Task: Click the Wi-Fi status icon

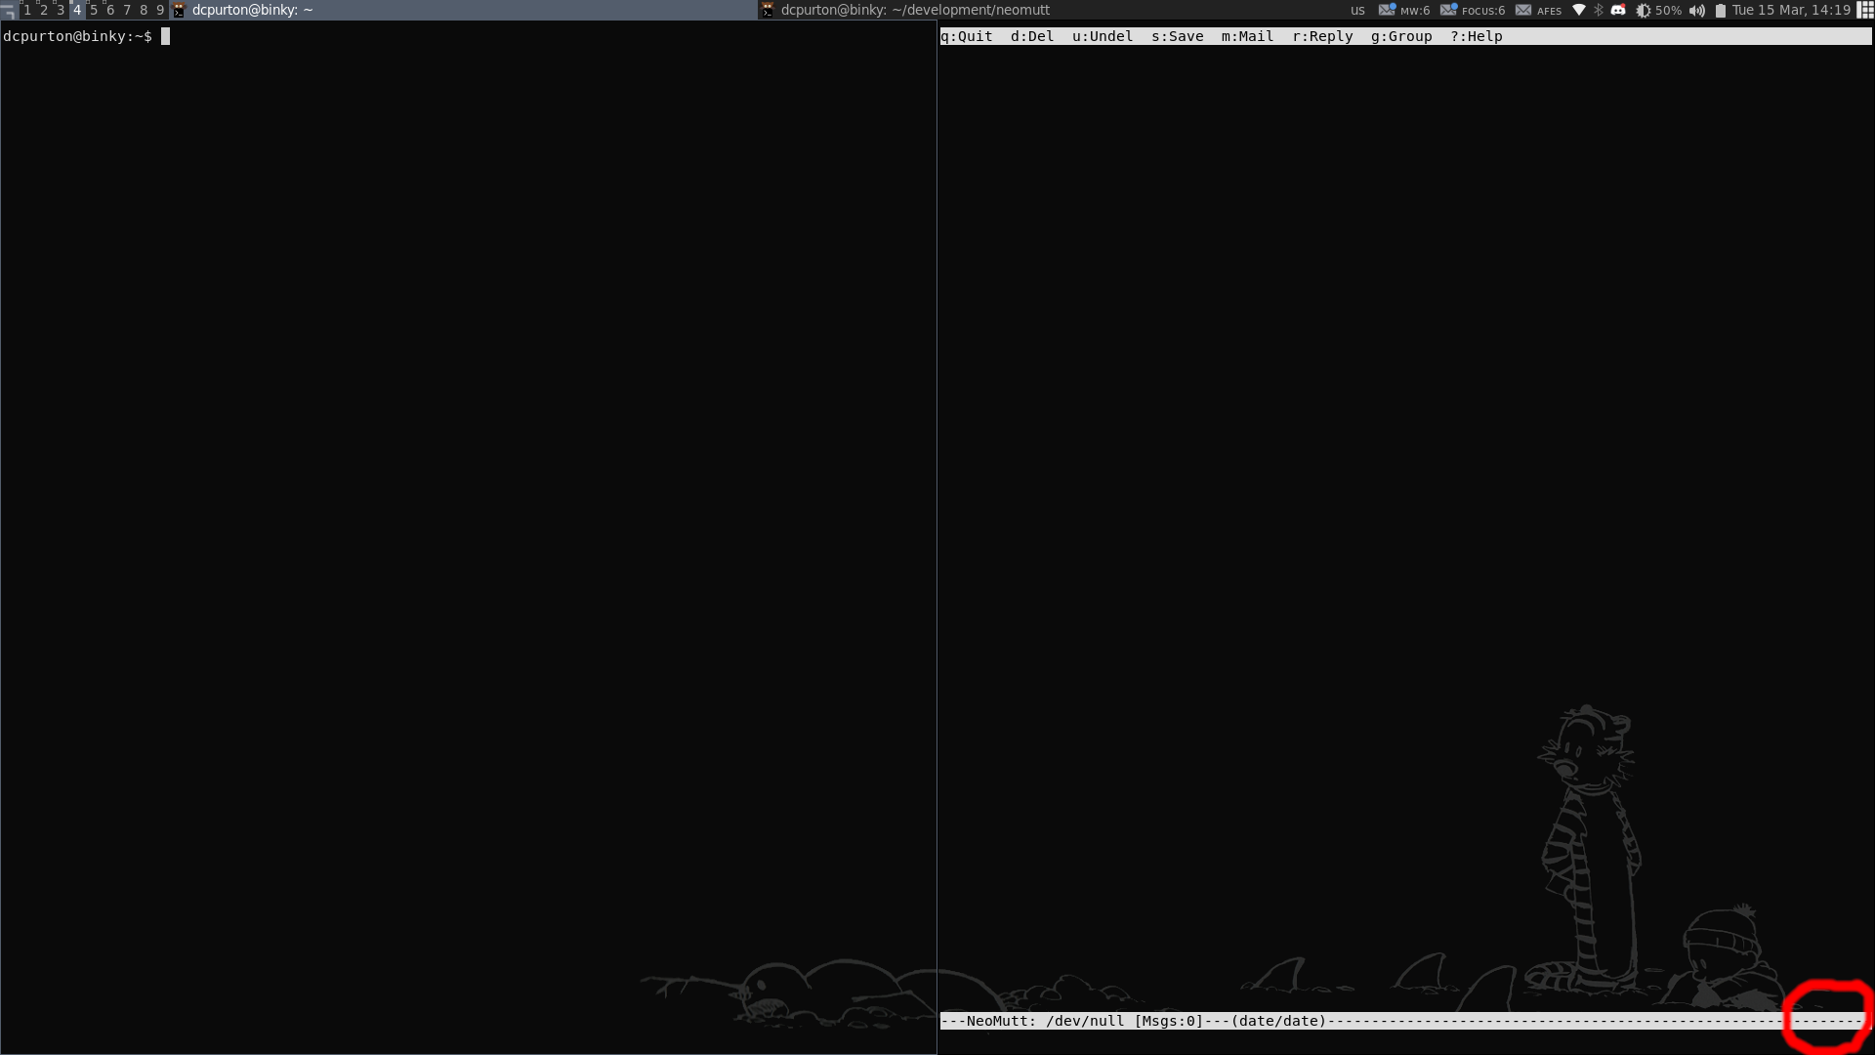Action: point(1579,10)
